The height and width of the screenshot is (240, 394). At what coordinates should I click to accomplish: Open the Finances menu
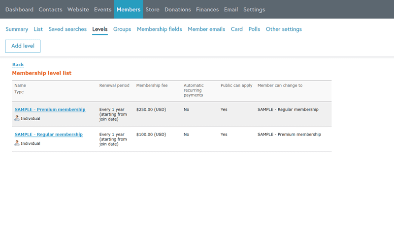pos(207,9)
